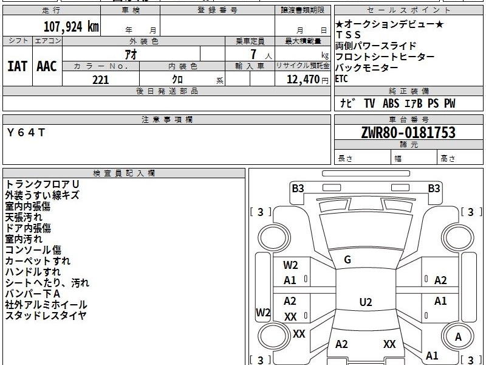
Task: Click the A mark on the rear wheel
Action: 458,337
